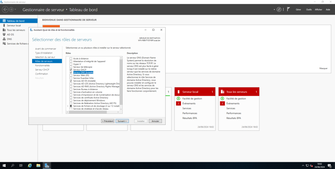Viewport: 335px width, 169px height.
Task: Open the navigation history dropdown arrow
Action: point(17,10)
